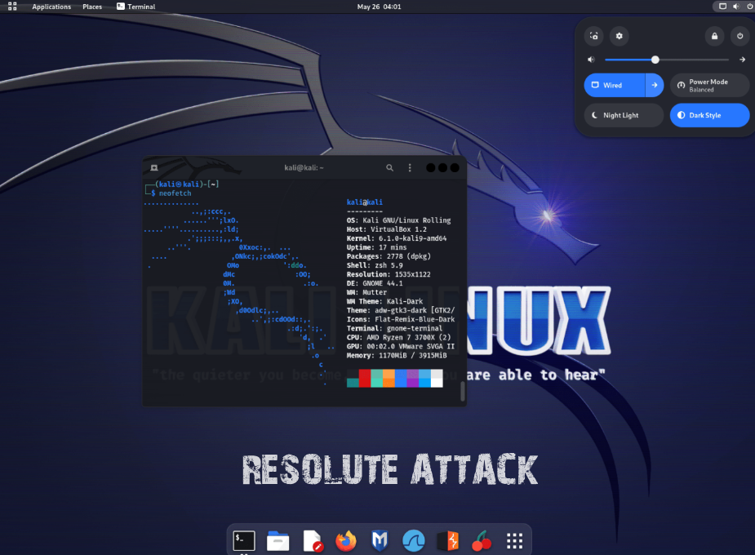Image resolution: width=755 pixels, height=555 pixels.
Task: Open the text editor dock icon
Action: [313, 540]
